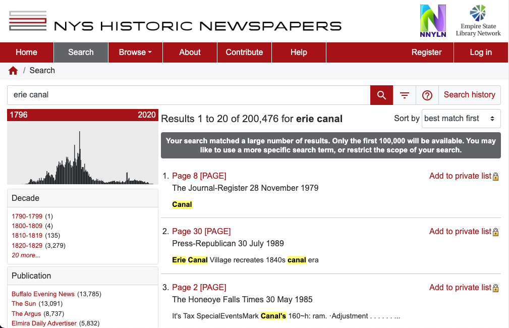Open result 'Page 2 [PAGE]'

tap(199, 288)
